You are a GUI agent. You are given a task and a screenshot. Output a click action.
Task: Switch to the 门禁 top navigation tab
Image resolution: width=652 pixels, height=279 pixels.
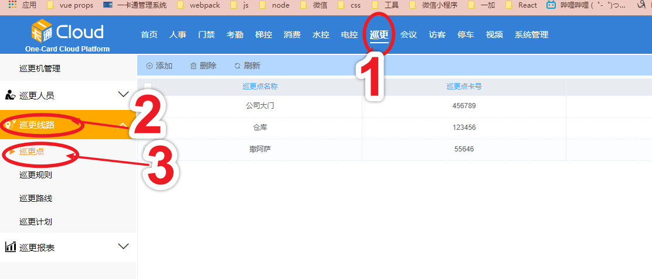[206, 35]
